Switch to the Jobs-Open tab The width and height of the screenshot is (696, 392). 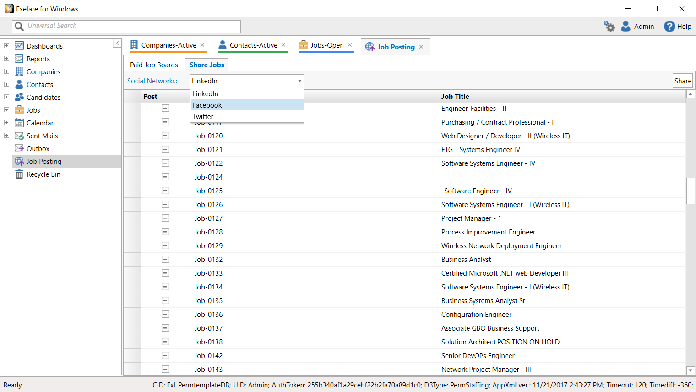click(327, 45)
